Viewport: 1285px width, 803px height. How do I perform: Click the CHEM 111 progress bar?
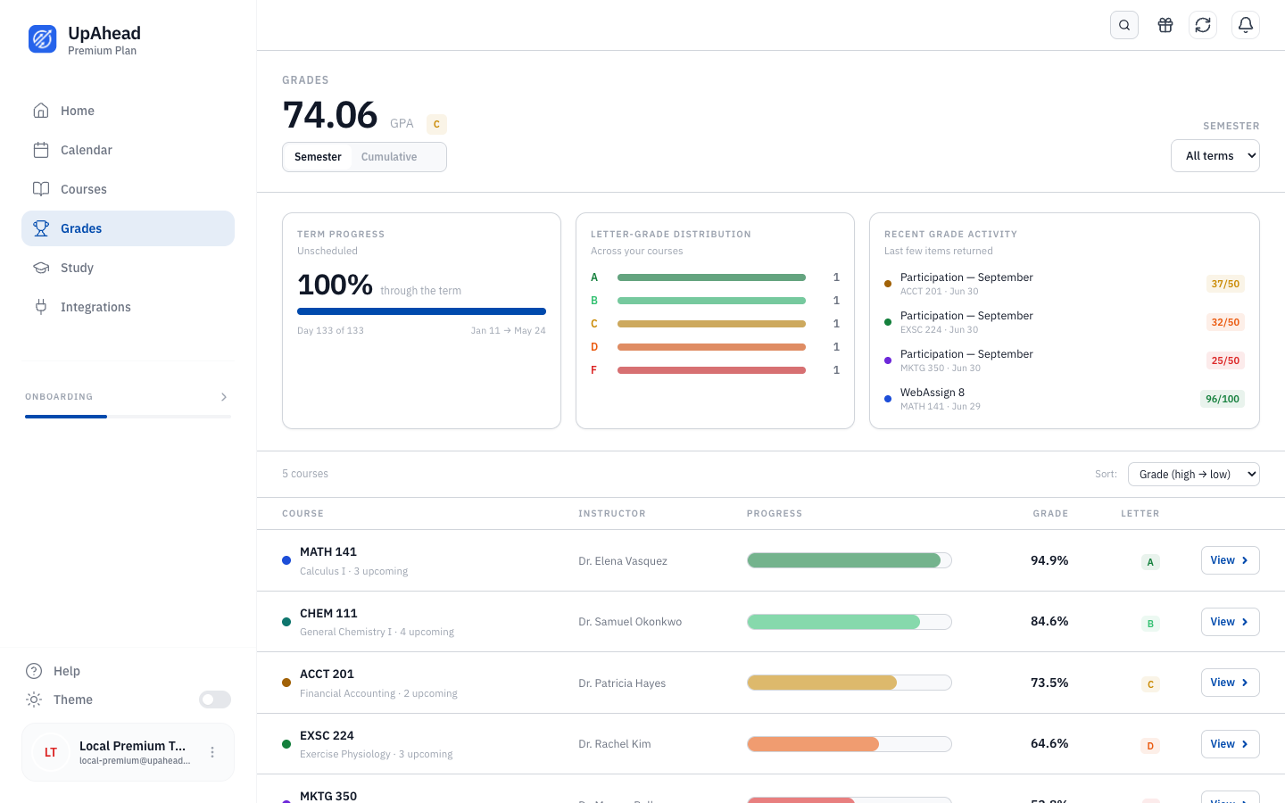pyautogui.click(x=850, y=622)
